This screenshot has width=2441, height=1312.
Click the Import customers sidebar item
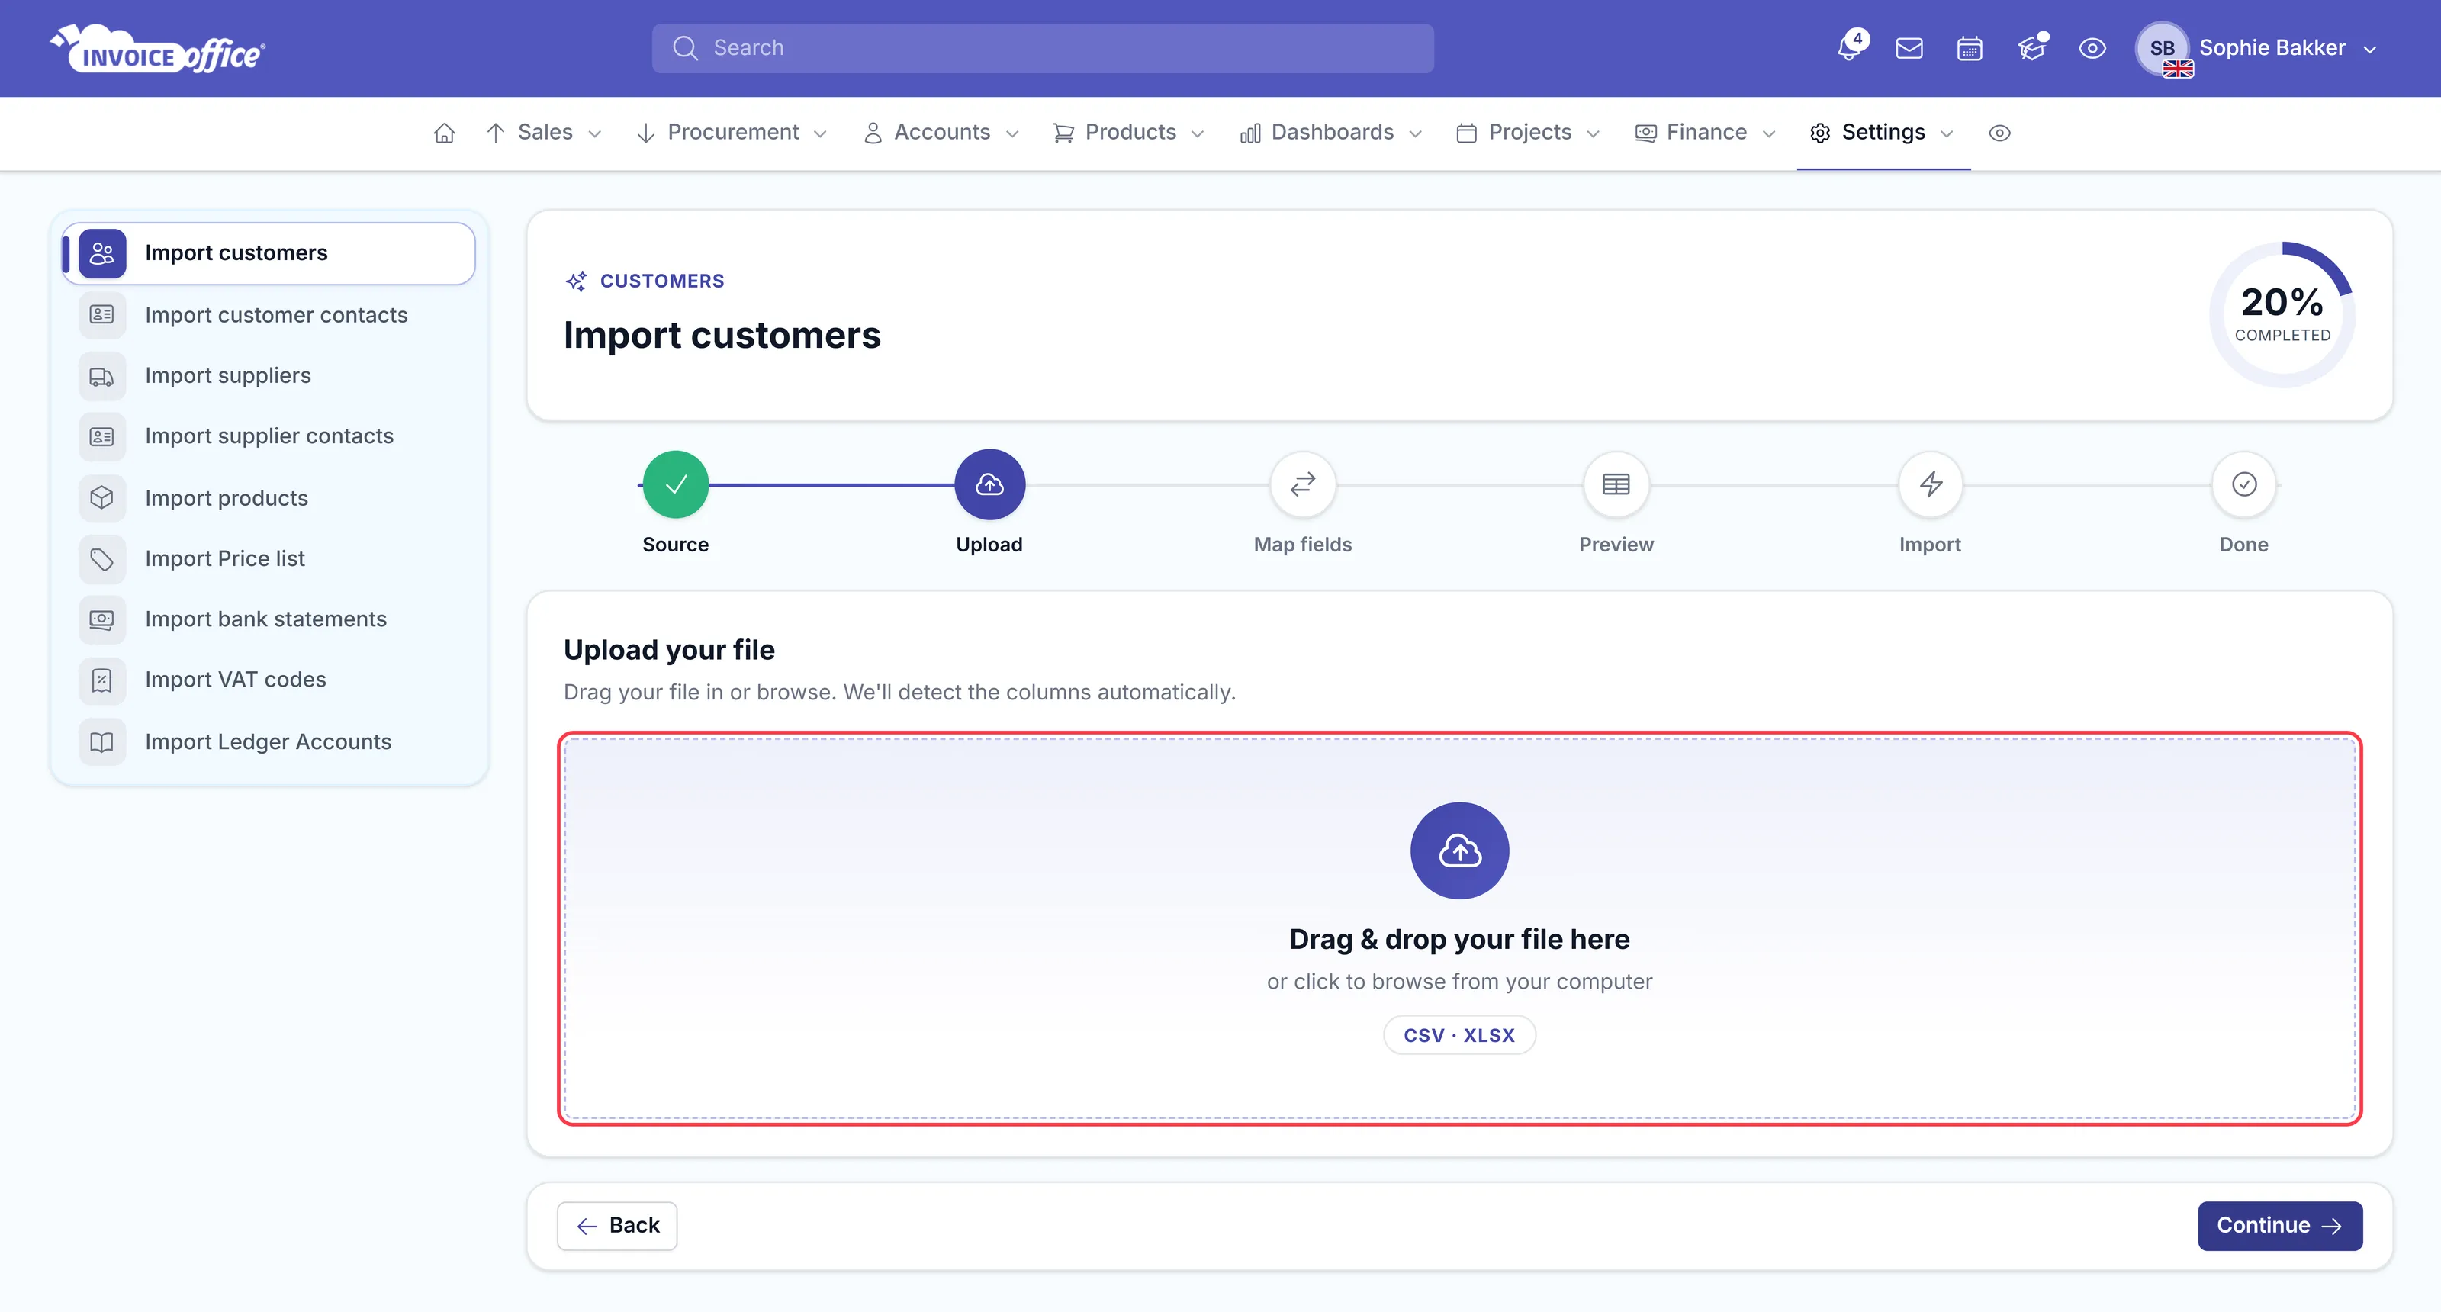coord(269,253)
